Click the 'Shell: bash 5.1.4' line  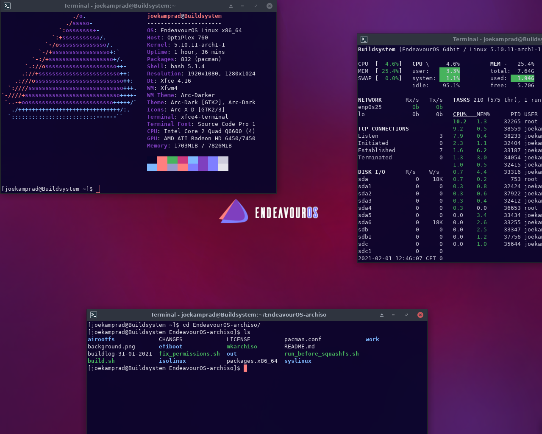(176, 66)
